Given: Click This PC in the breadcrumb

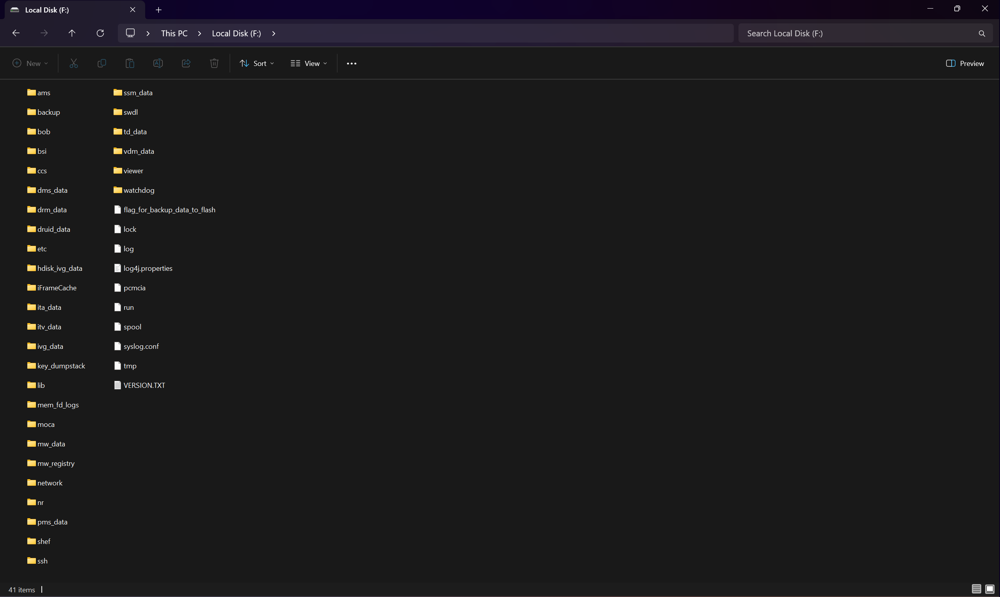Looking at the screenshot, I should (174, 34).
